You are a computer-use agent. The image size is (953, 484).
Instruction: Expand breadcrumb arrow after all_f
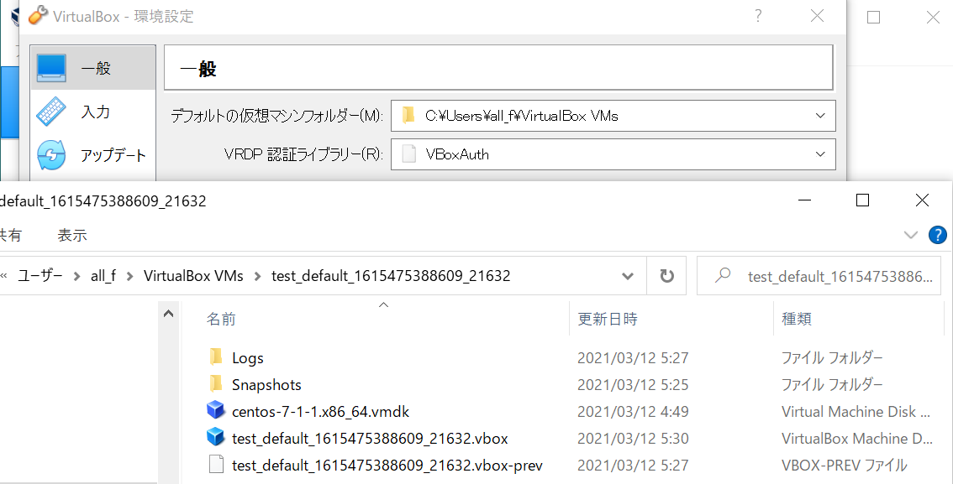[129, 277]
